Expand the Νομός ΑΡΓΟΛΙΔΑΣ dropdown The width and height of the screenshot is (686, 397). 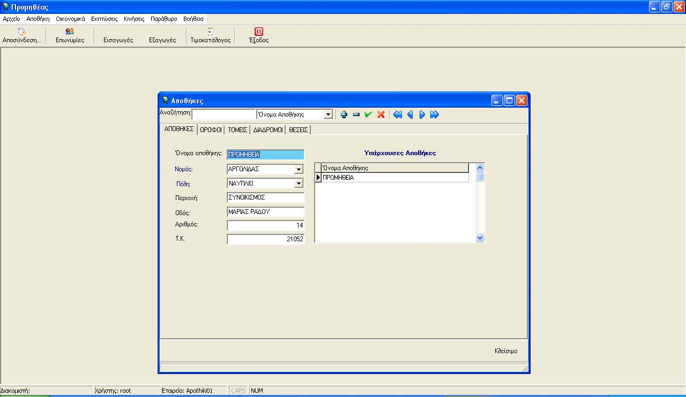pyautogui.click(x=299, y=170)
